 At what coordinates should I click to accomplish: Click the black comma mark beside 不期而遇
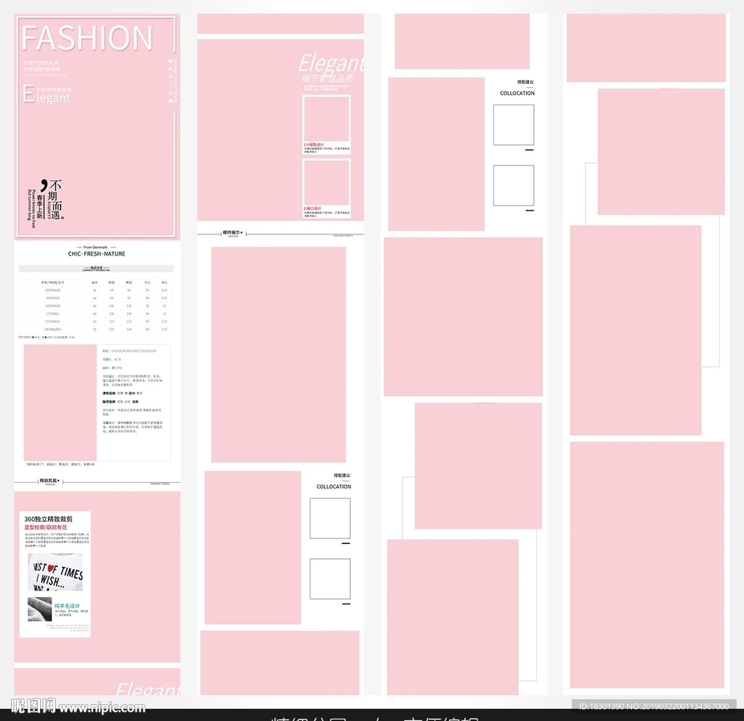[x=44, y=184]
